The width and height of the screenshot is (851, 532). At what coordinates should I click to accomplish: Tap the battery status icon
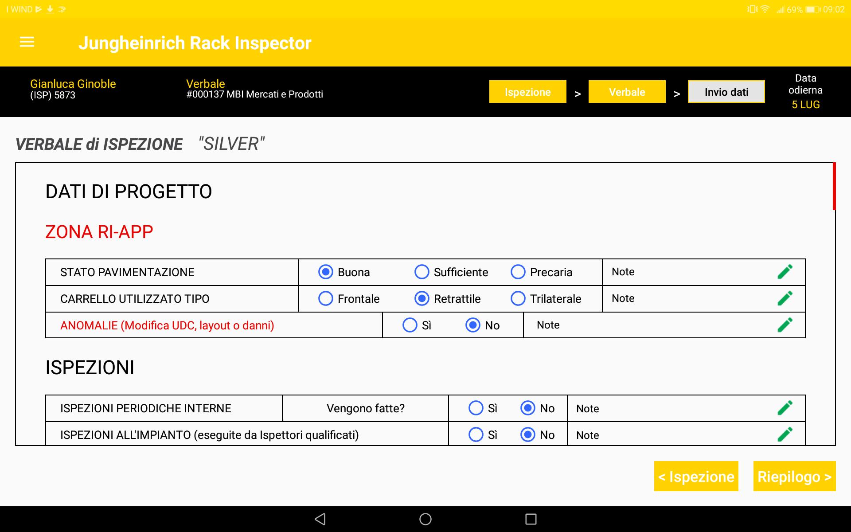[x=813, y=9]
